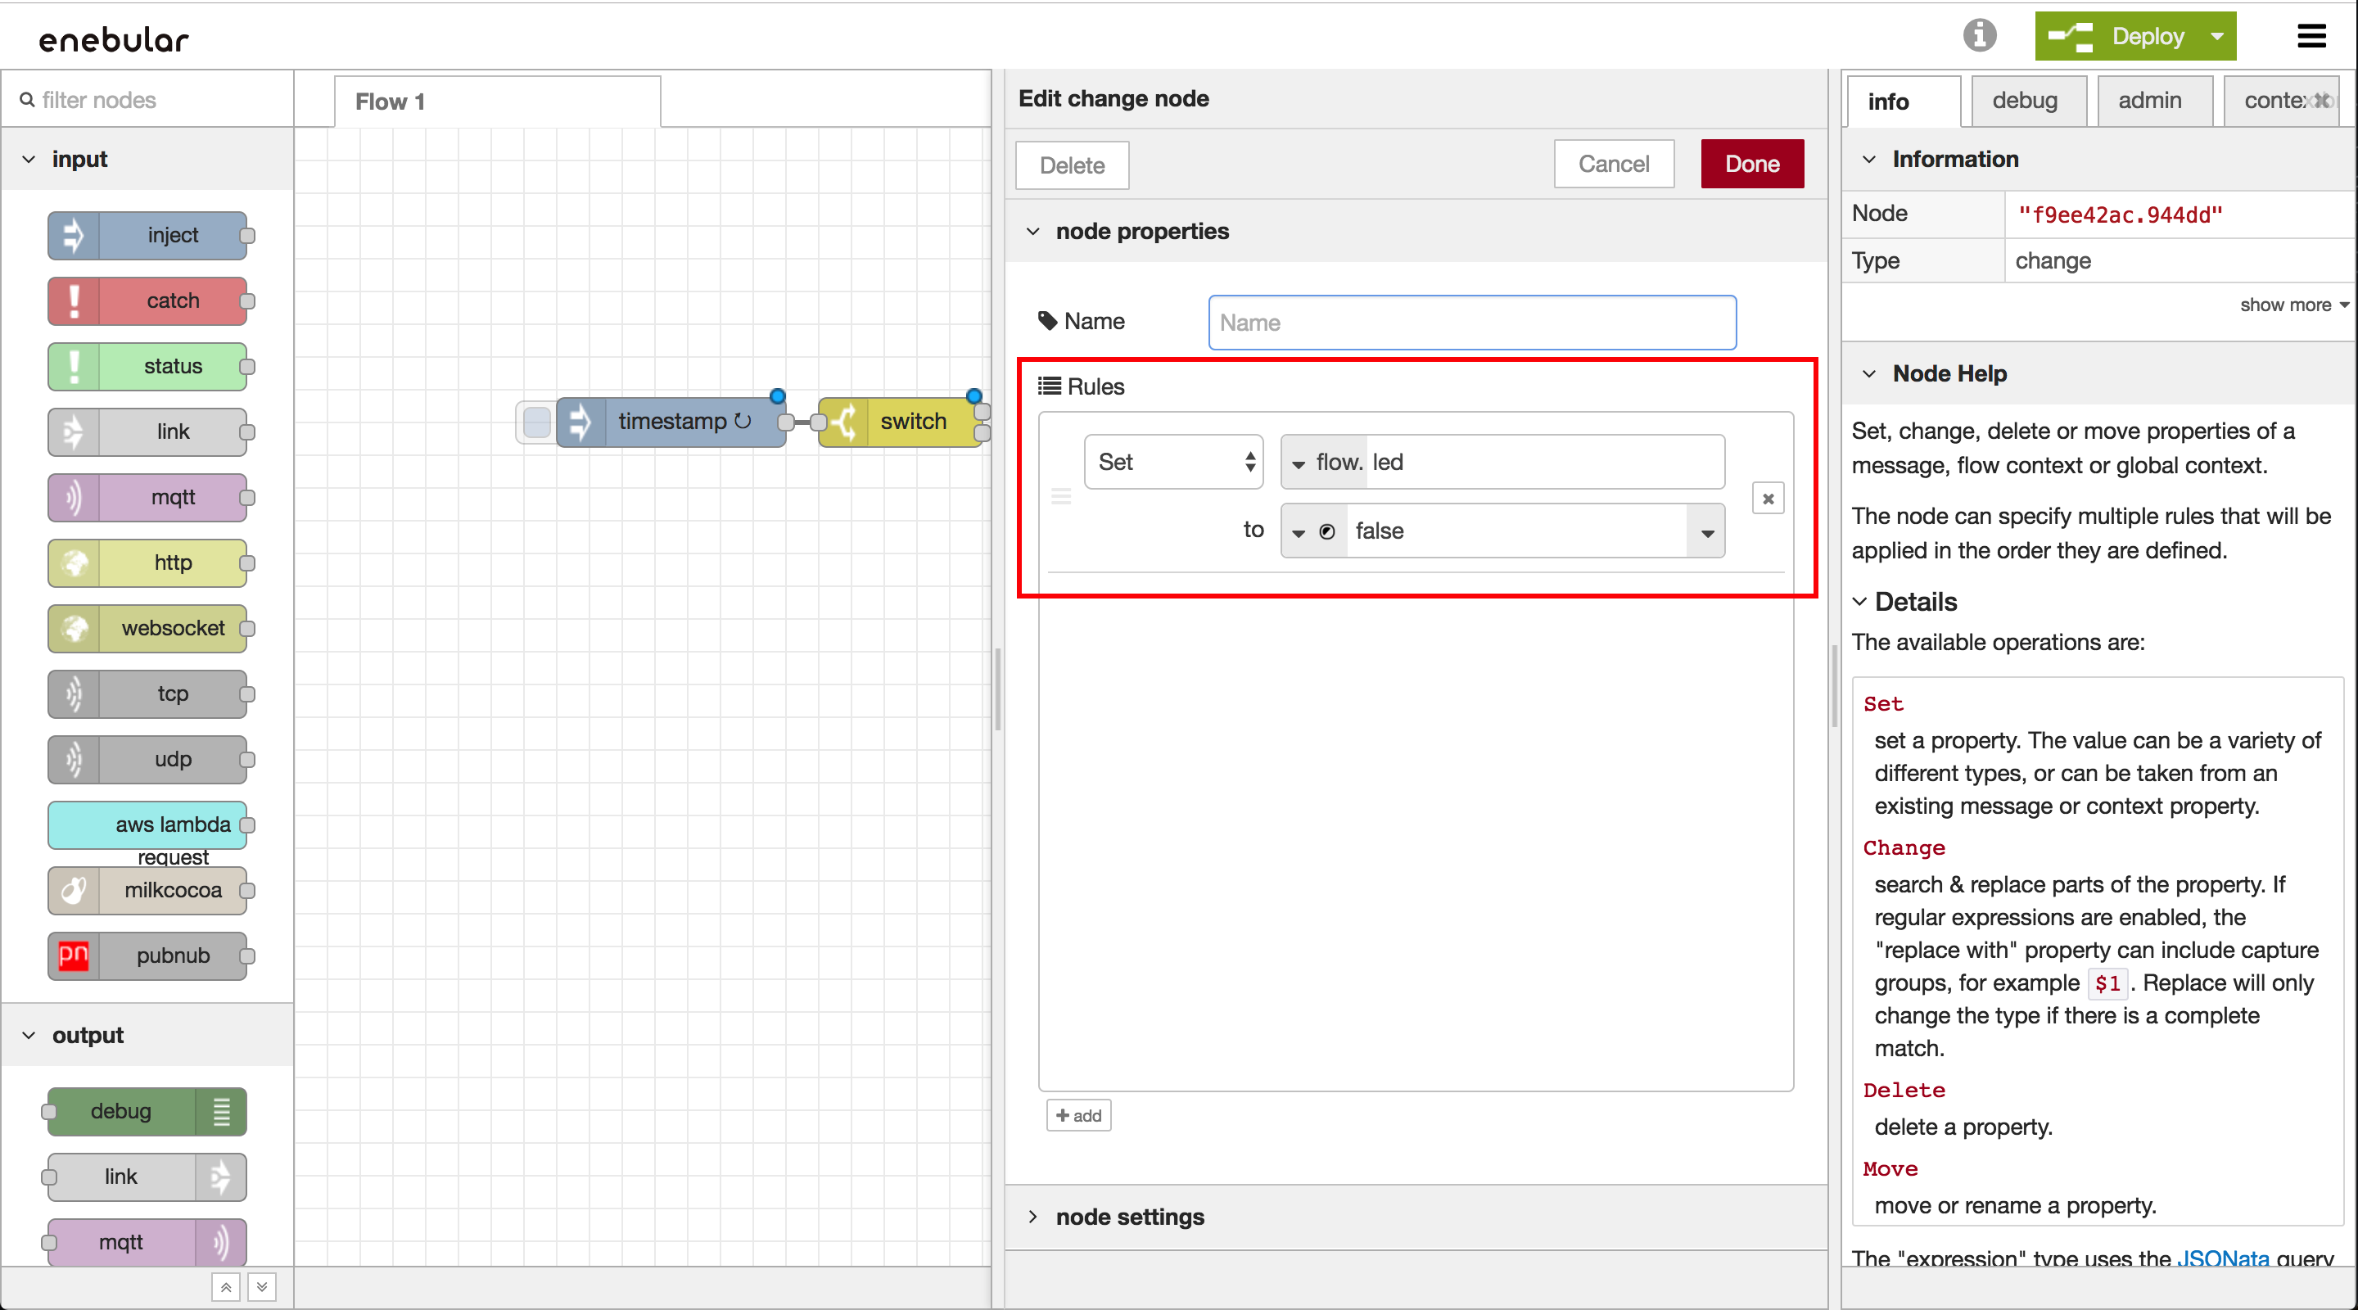Click the catch node exclamation icon

click(73, 301)
